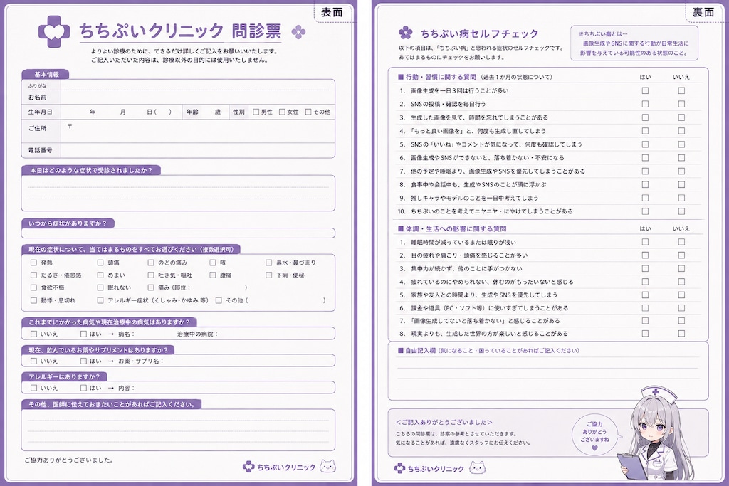Tick the だるさ・倦怠感 checkbox

(x=33, y=275)
